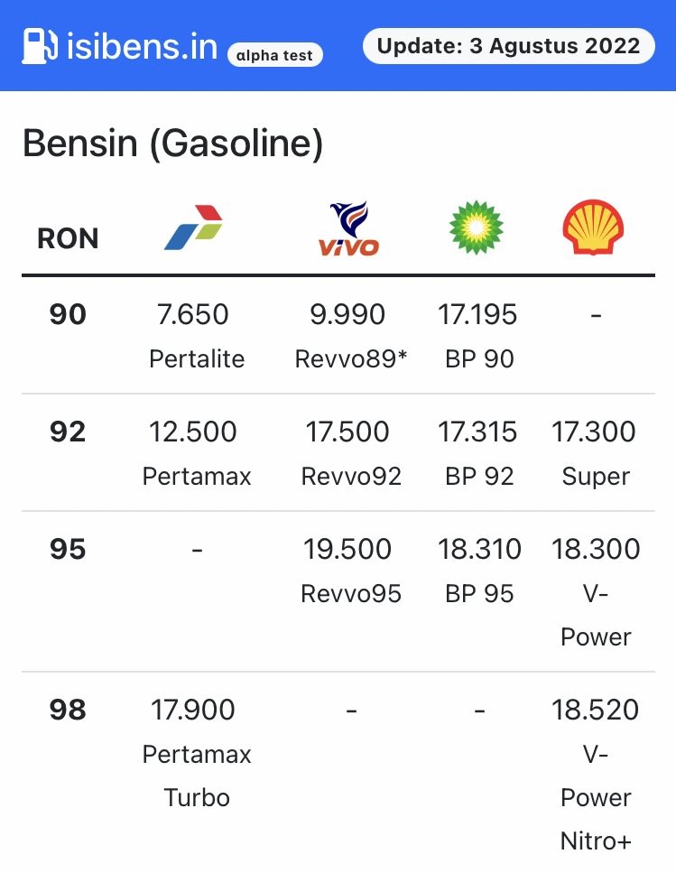
Task: Click the Pertamina logo in table header
Action: click(x=193, y=228)
